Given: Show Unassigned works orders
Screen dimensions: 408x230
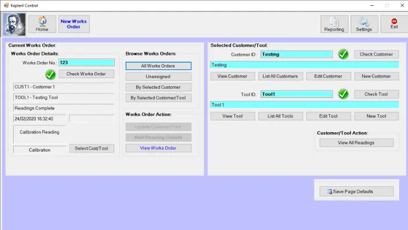Looking at the screenshot, I should [158, 76].
